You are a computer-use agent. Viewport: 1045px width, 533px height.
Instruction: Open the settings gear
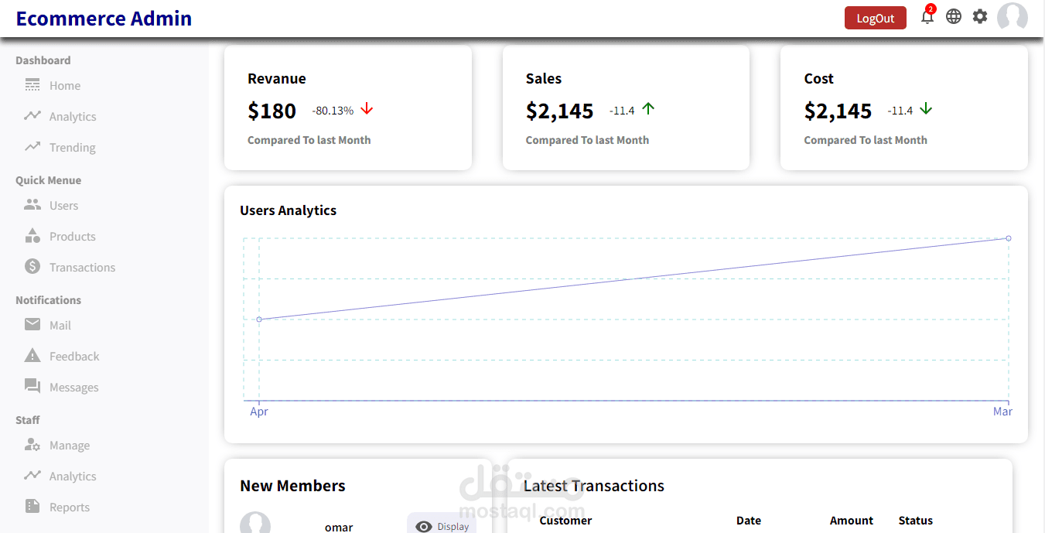(980, 15)
